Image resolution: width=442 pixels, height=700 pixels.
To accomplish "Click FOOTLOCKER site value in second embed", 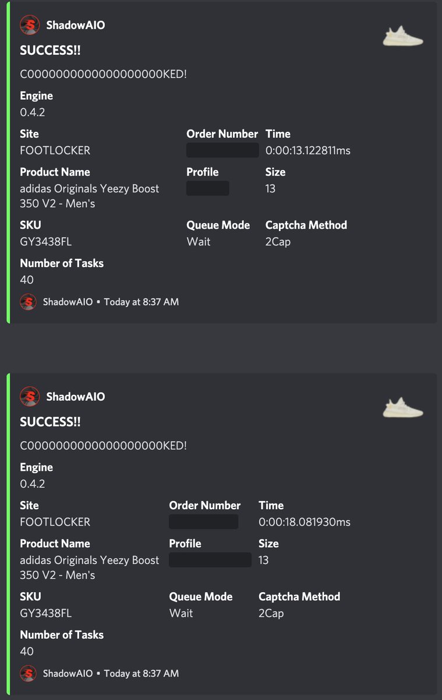I will [55, 522].
